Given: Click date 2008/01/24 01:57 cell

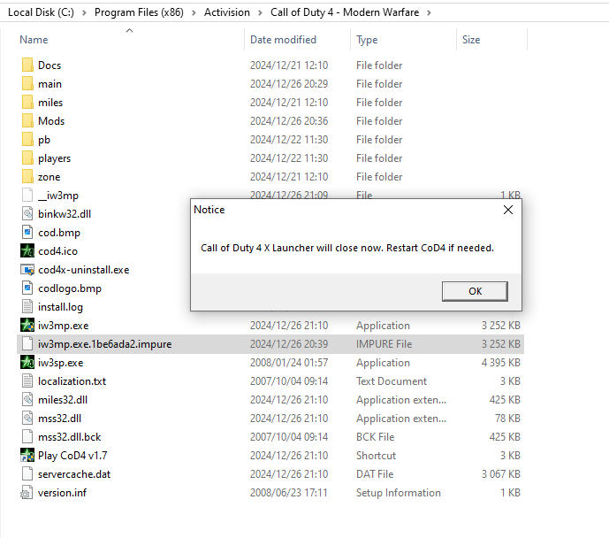Looking at the screenshot, I should [289, 363].
